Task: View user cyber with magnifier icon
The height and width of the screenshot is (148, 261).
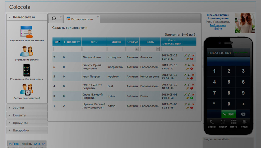Action: coord(189,94)
